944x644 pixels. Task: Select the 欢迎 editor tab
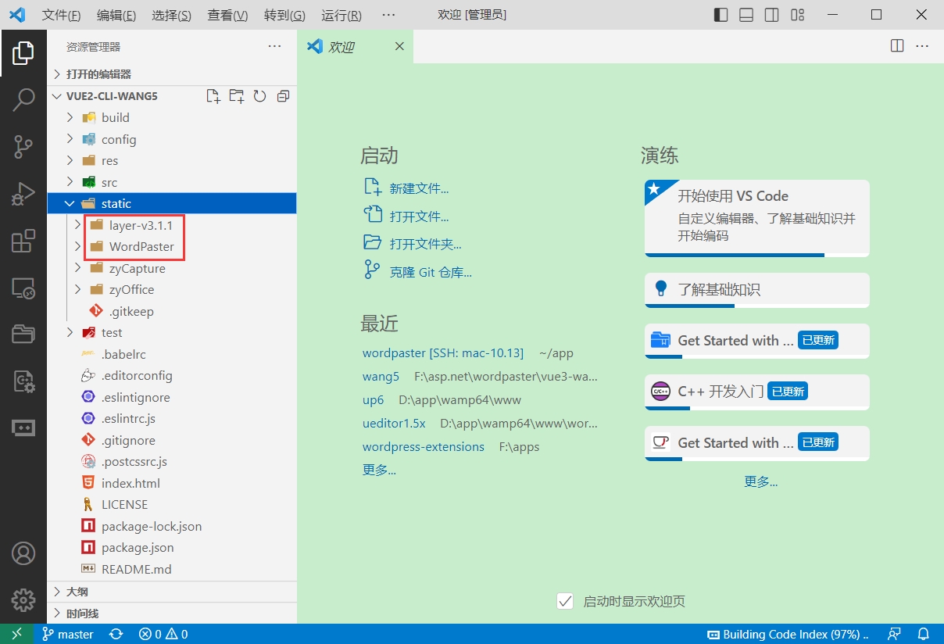click(341, 47)
